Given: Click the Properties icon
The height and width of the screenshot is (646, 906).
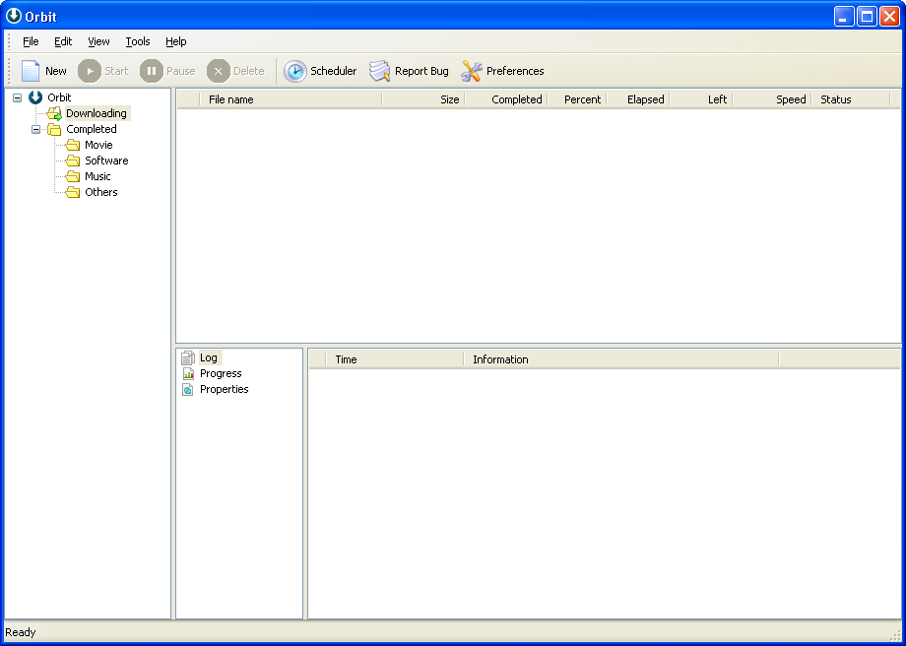Looking at the screenshot, I should pyautogui.click(x=188, y=389).
